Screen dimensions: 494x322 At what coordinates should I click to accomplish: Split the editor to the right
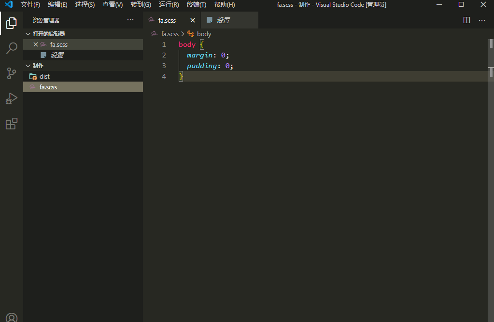point(466,20)
